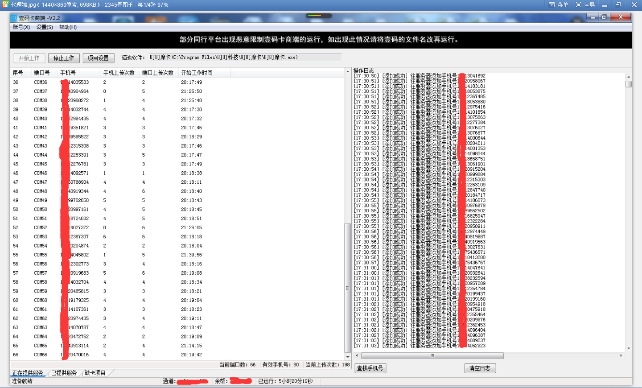
Task: Open the 项目设置 dialog
Action: click(98, 58)
